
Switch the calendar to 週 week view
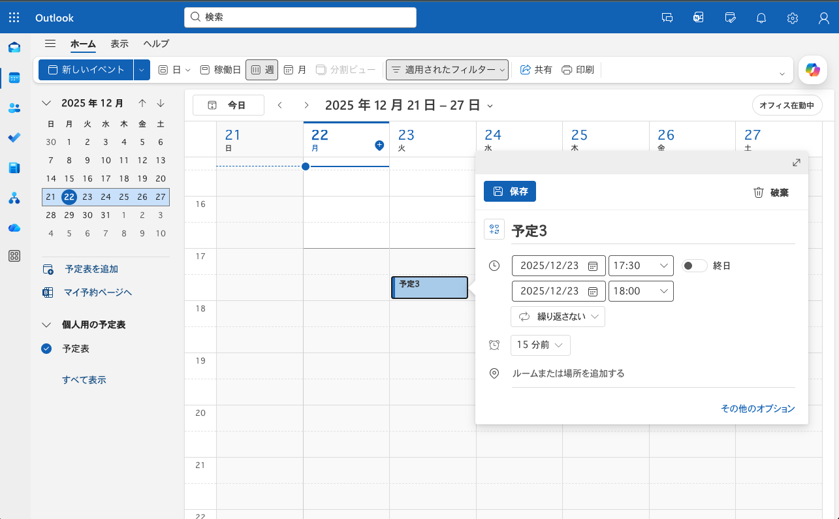[x=261, y=69]
